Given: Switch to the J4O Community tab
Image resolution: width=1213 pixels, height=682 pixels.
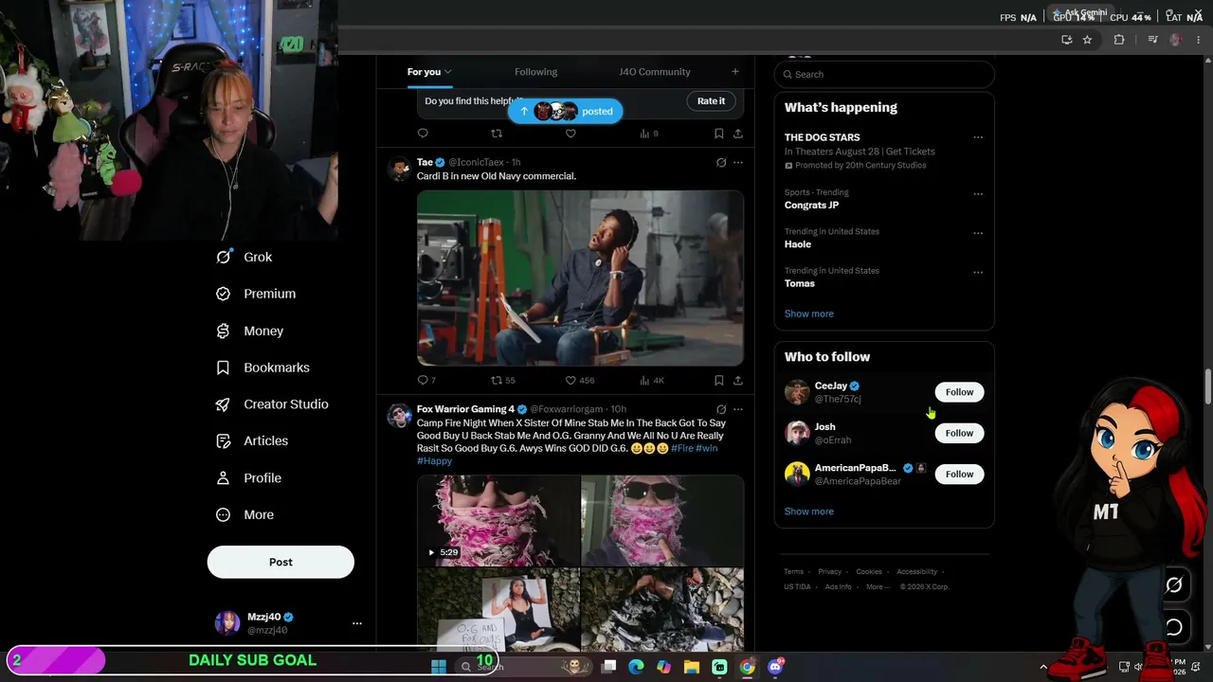Looking at the screenshot, I should coord(655,72).
